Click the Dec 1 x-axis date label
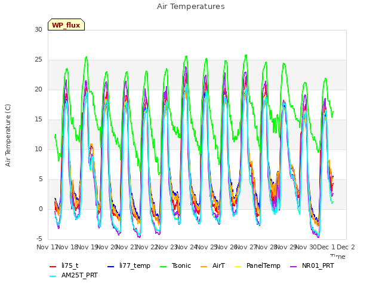Image resolution: width=382 pixels, height=287 pixels. pyautogui.click(x=326, y=247)
